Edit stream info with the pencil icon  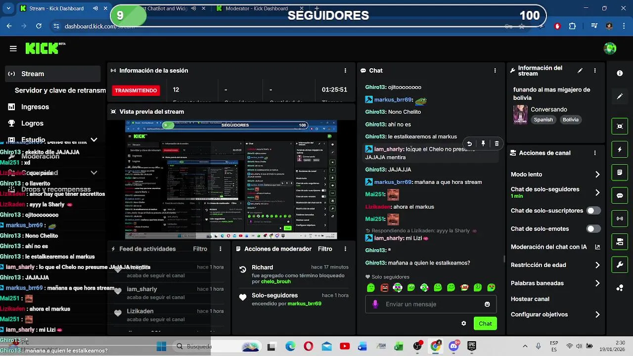pyautogui.click(x=580, y=71)
